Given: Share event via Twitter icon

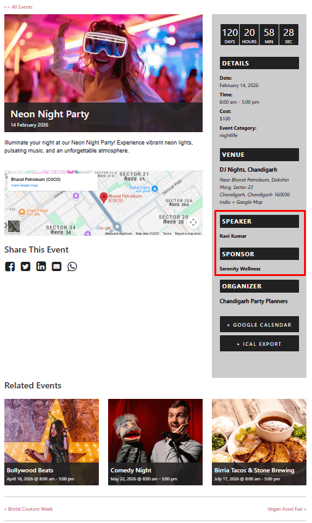Looking at the screenshot, I should (x=25, y=267).
